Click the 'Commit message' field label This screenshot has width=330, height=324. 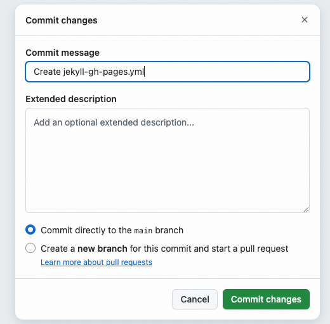[x=63, y=53]
